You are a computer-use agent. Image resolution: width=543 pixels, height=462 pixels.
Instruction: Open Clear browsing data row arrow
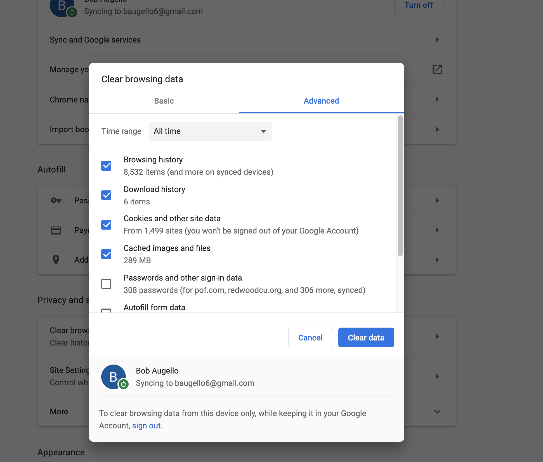[x=437, y=337]
